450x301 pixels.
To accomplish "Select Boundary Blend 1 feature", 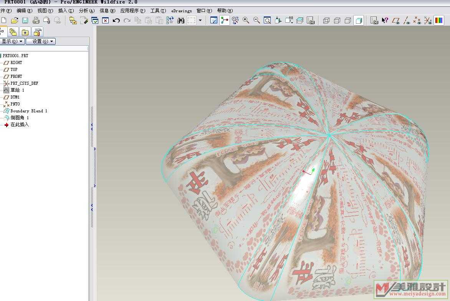I will pos(29,111).
